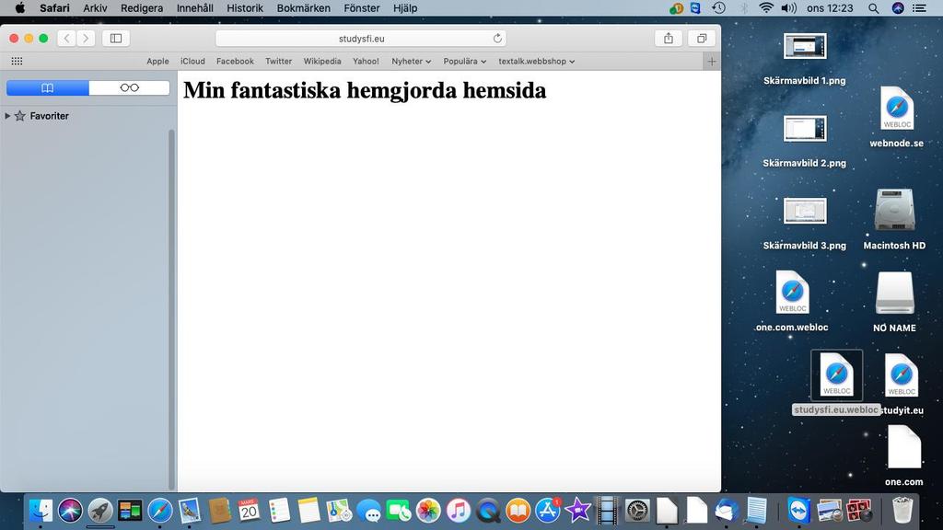Open Calendar showing 20 in Dock

coord(249,511)
